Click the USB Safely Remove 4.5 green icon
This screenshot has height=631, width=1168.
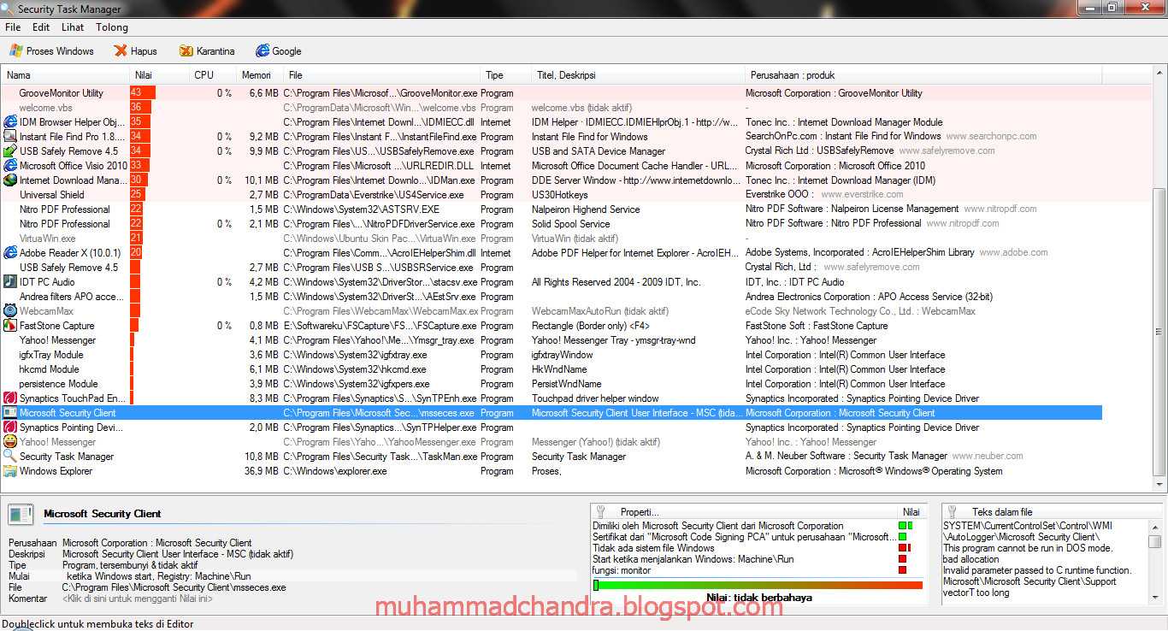click(x=10, y=151)
